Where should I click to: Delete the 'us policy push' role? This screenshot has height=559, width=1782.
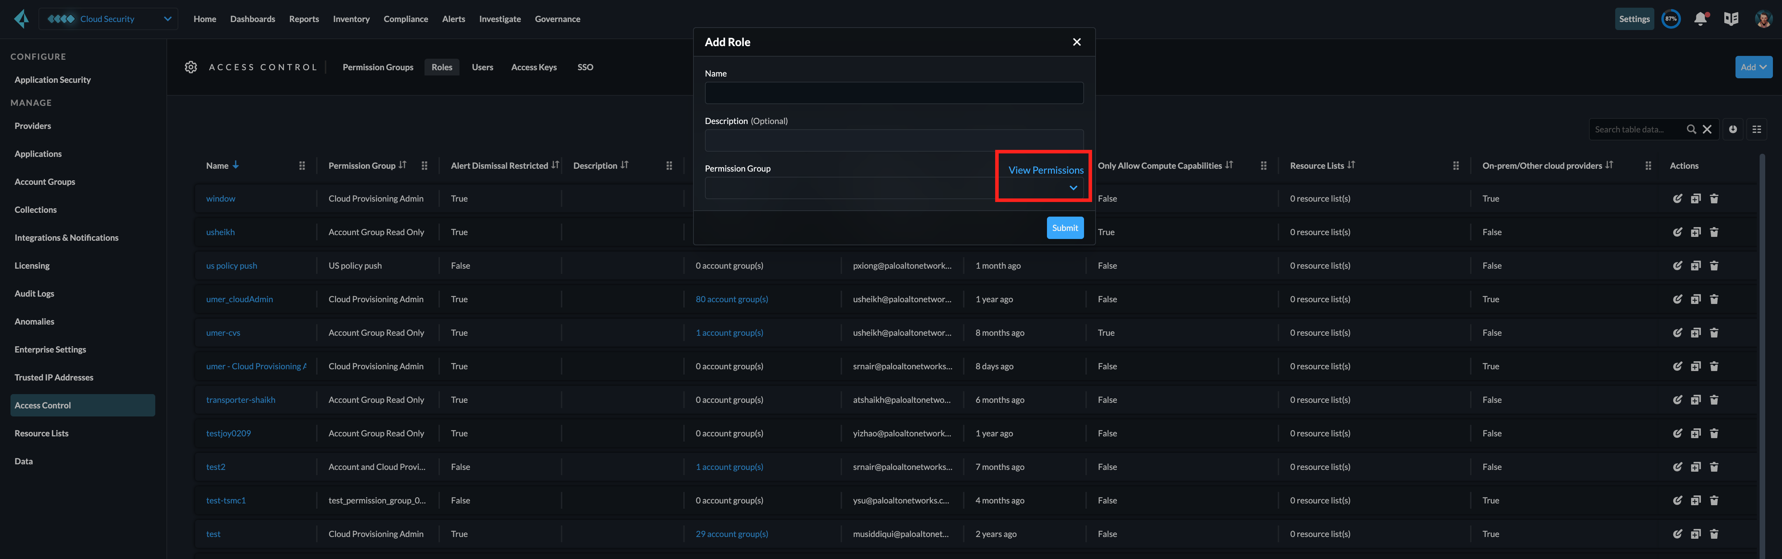coord(1714,266)
